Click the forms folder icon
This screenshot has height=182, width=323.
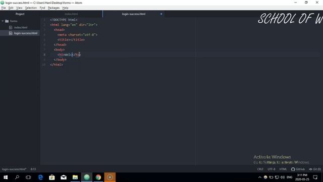(7, 21)
